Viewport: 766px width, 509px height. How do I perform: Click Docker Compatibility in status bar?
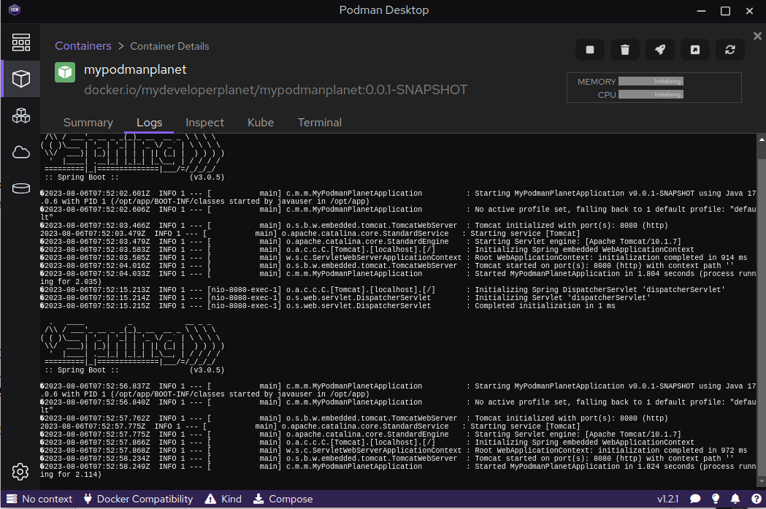[137, 499]
